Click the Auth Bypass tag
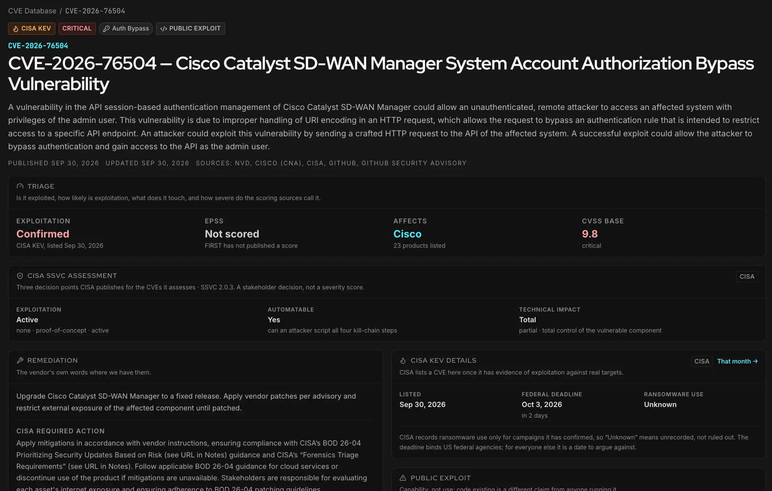This screenshot has height=491, width=772. pos(126,29)
